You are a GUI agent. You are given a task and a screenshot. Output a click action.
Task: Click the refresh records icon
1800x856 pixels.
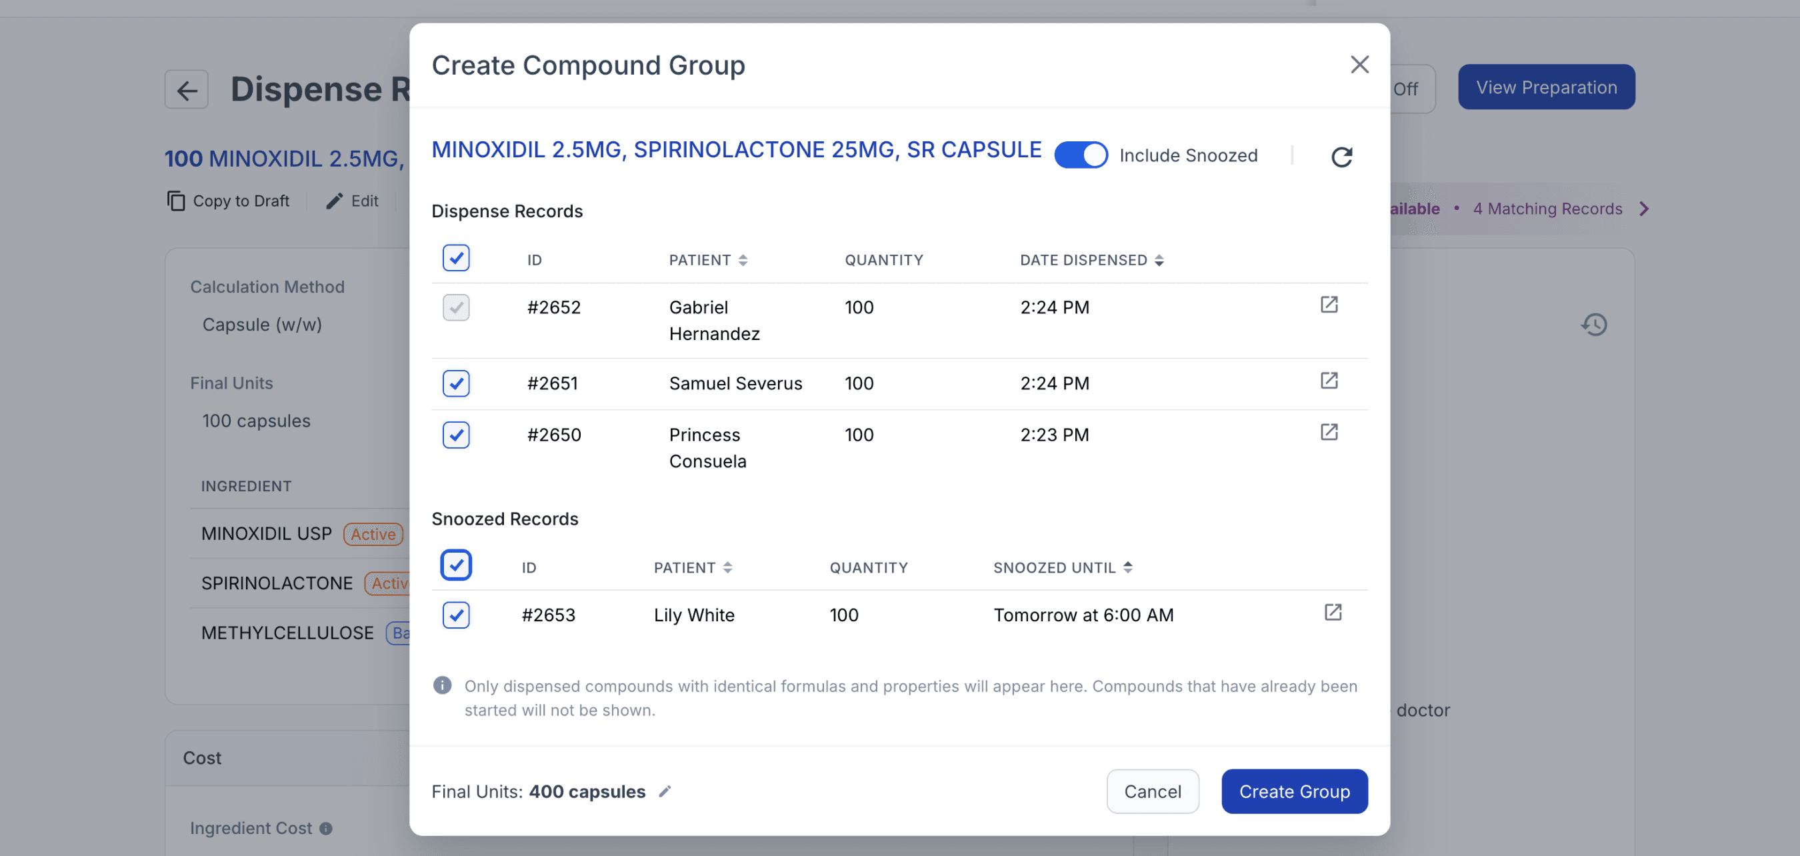tap(1341, 157)
